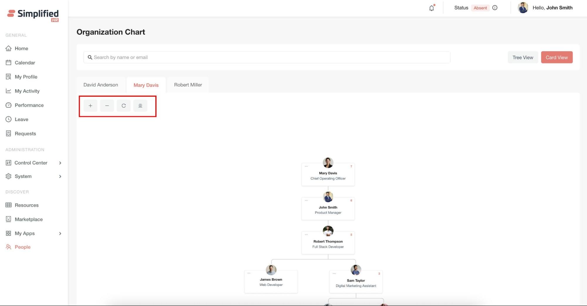The image size is (587, 306).
Task: Open Mary Davis card three-dot menu
Action: [x=306, y=166]
